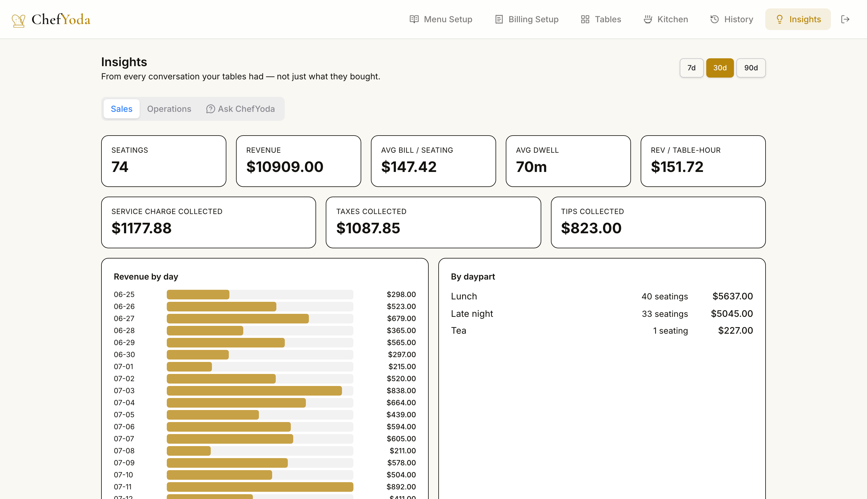Click the logout arrow icon
Viewport: 867px width, 499px height.
[x=845, y=19]
